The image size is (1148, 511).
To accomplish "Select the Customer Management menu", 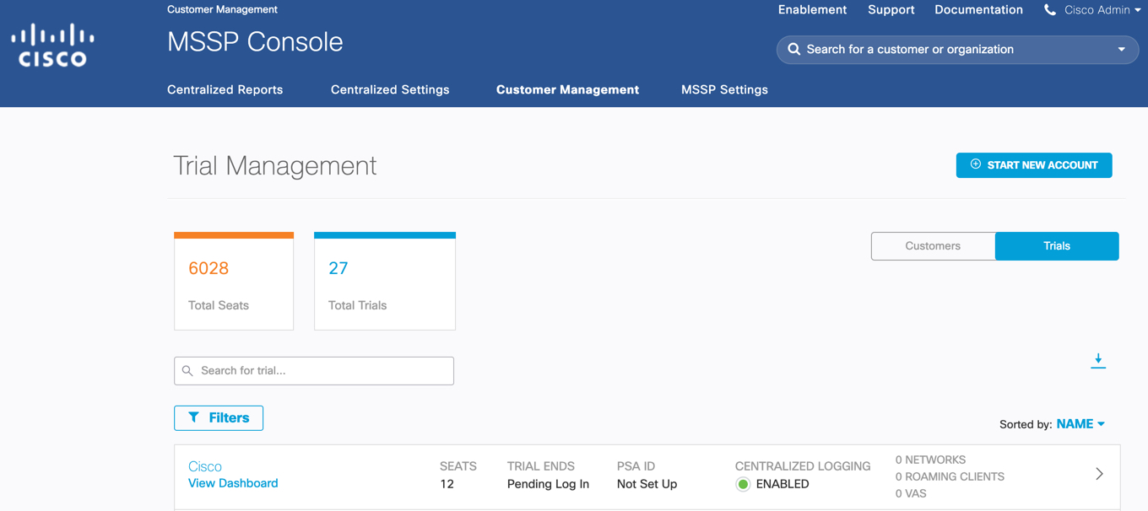I will [567, 89].
